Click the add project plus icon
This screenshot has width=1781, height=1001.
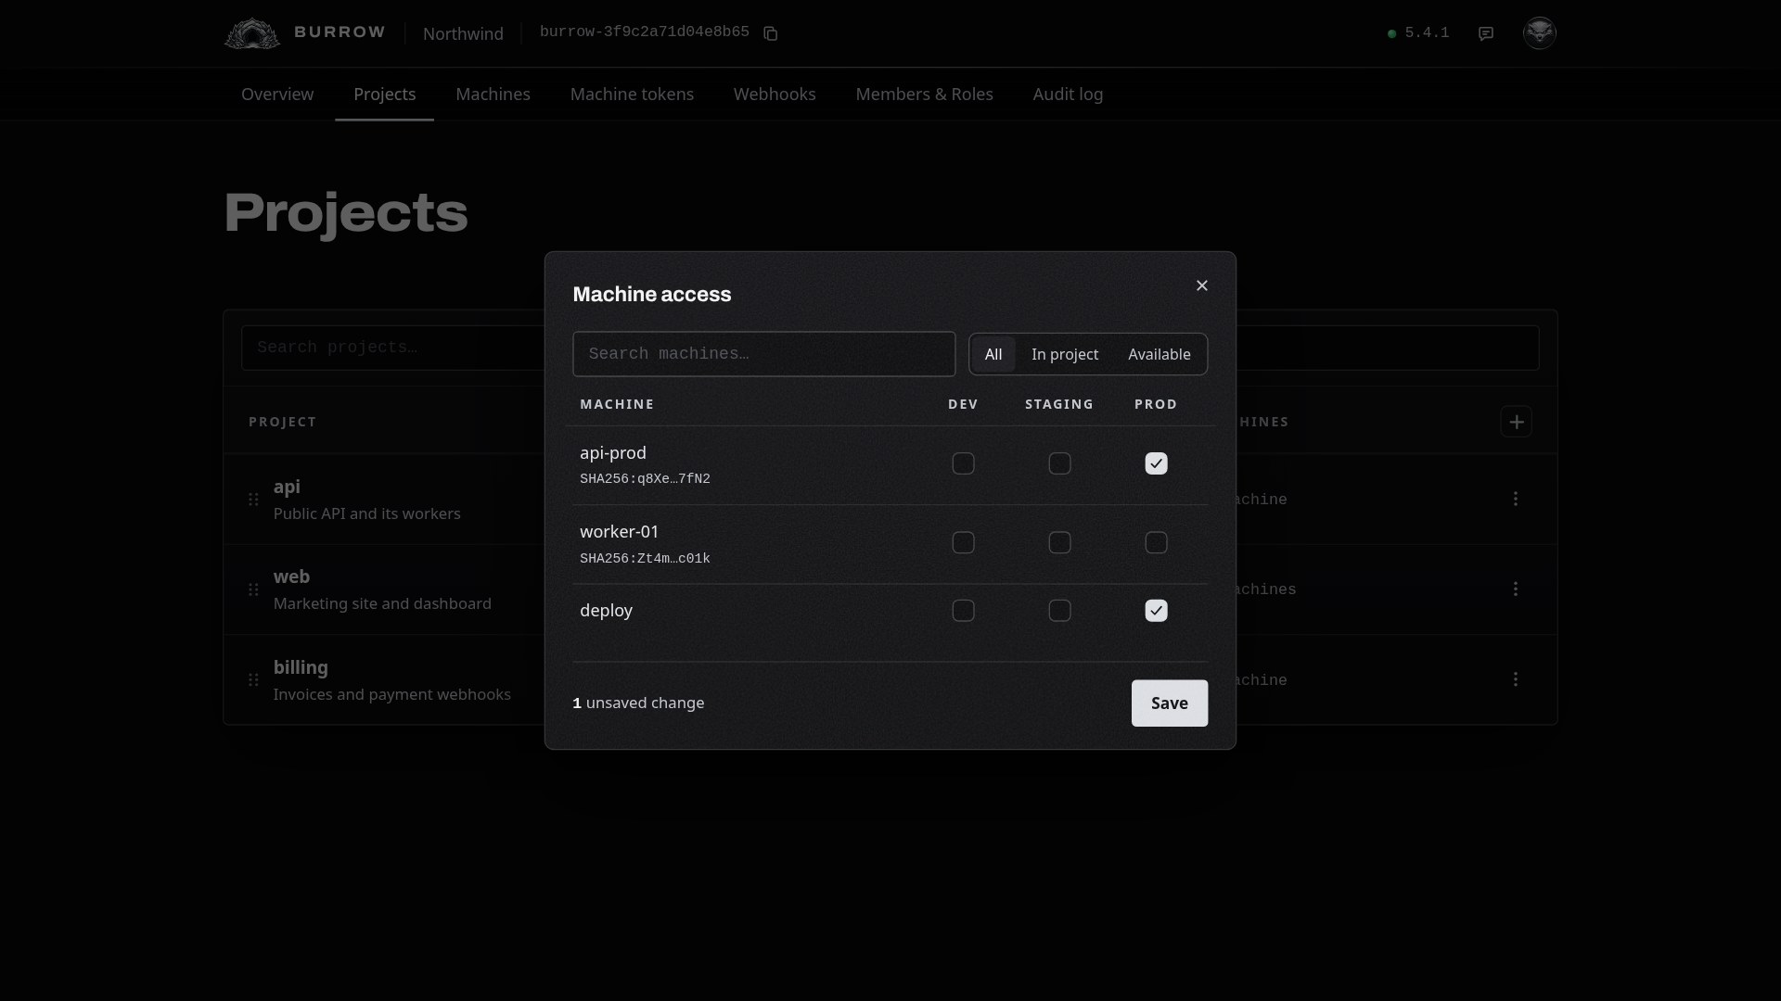1516,422
